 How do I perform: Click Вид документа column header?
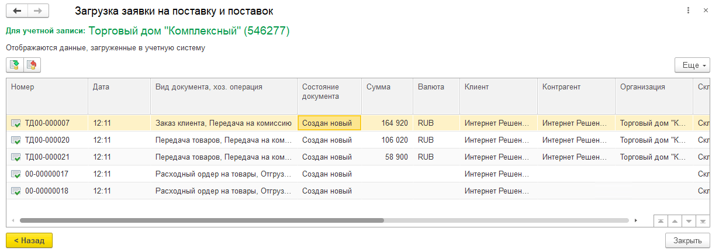pyautogui.click(x=223, y=87)
